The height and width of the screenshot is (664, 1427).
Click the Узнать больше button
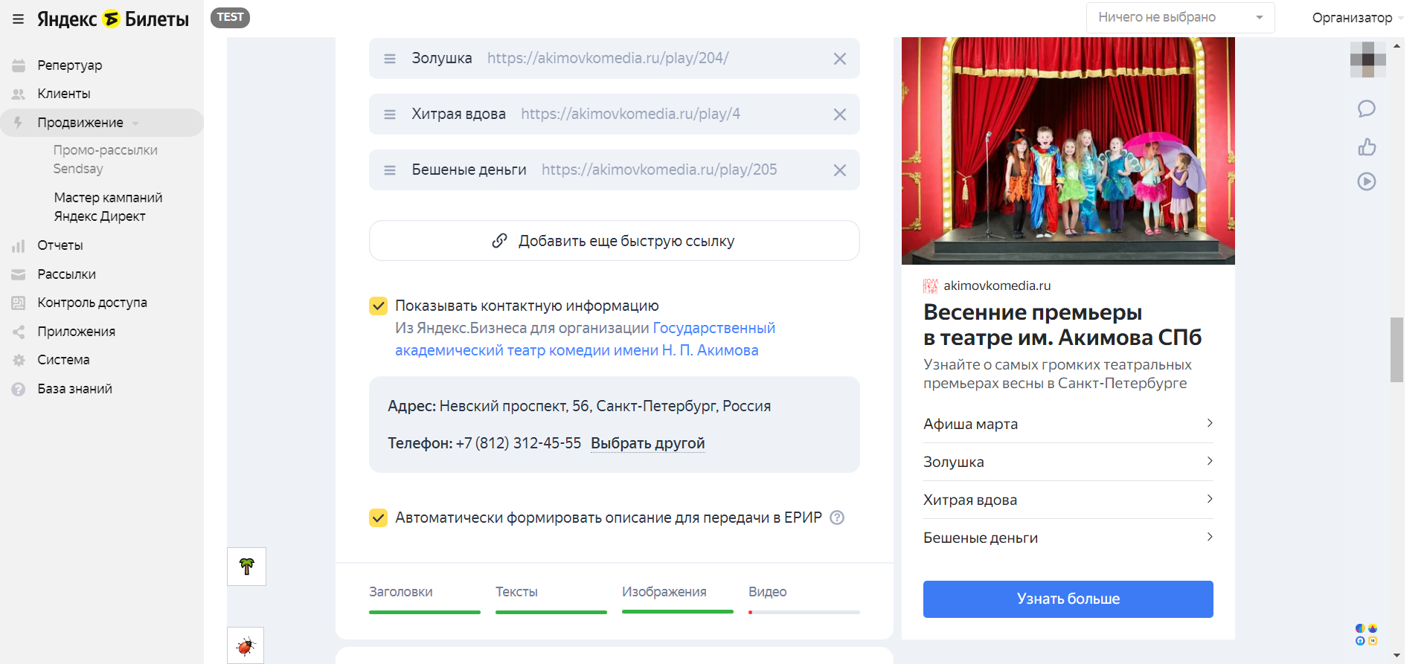[x=1068, y=599]
